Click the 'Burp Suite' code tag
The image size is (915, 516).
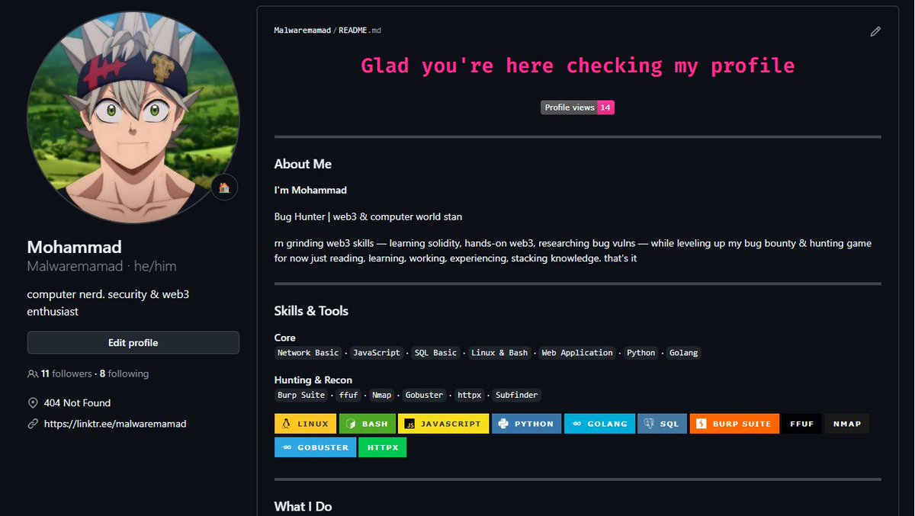[x=301, y=396]
